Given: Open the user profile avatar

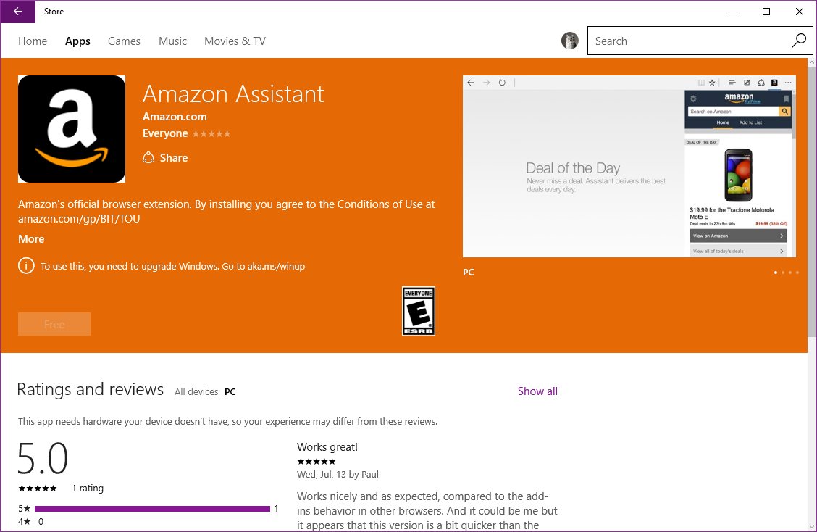Looking at the screenshot, I should click(570, 41).
